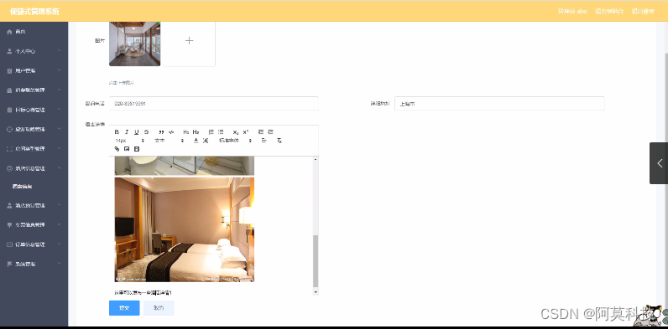The image size is (668, 329).
Task: Click the 取消 cancel button
Action: (x=159, y=308)
